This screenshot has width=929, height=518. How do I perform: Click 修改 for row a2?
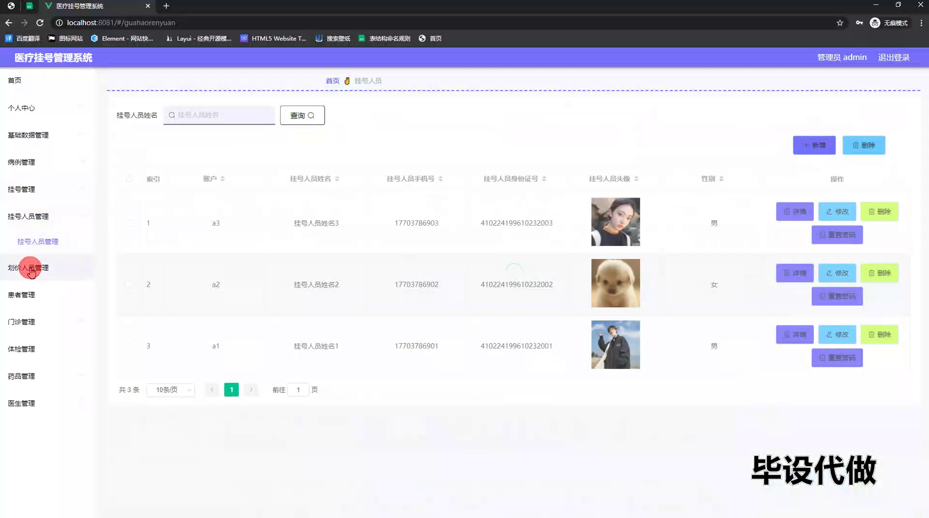click(x=837, y=273)
